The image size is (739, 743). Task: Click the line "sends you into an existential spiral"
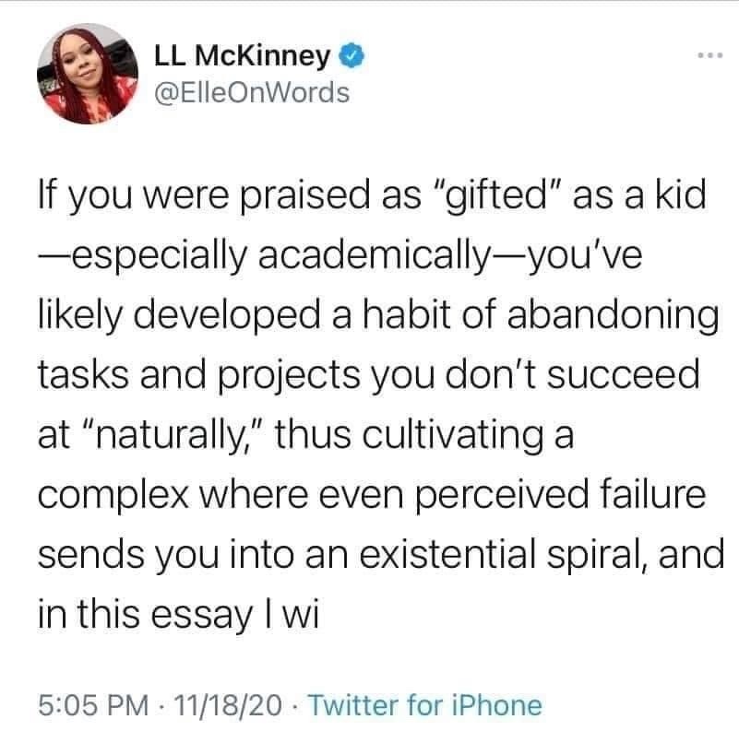point(381,555)
